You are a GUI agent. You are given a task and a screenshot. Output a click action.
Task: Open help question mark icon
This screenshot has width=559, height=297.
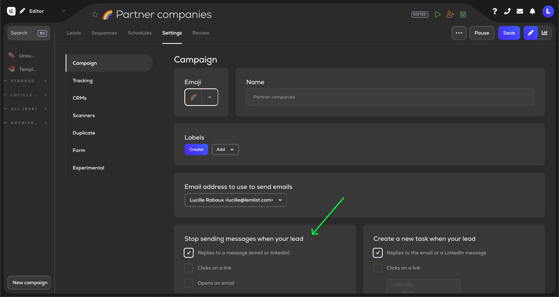[x=495, y=11]
